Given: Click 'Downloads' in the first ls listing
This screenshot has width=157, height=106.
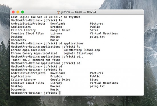Looking at the screenshot, I should coord(58,23).
